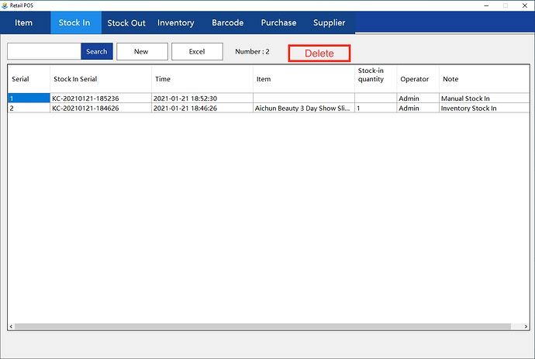535x359 pixels.
Task: Open the Purchase tab
Action: pos(278,22)
